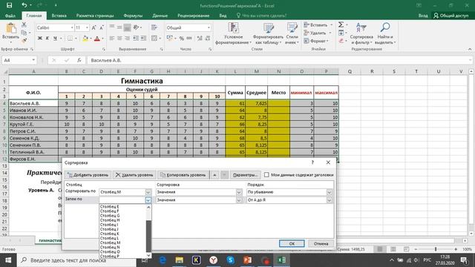
Task: Click the Insert Function fx icon
Action: [79, 60]
